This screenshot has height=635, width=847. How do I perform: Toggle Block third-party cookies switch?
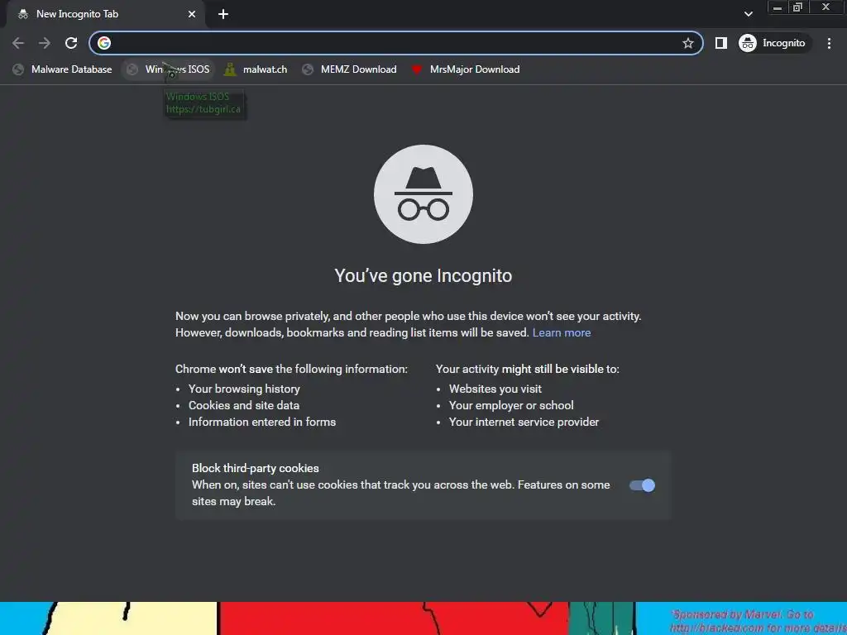(x=642, y=485)
